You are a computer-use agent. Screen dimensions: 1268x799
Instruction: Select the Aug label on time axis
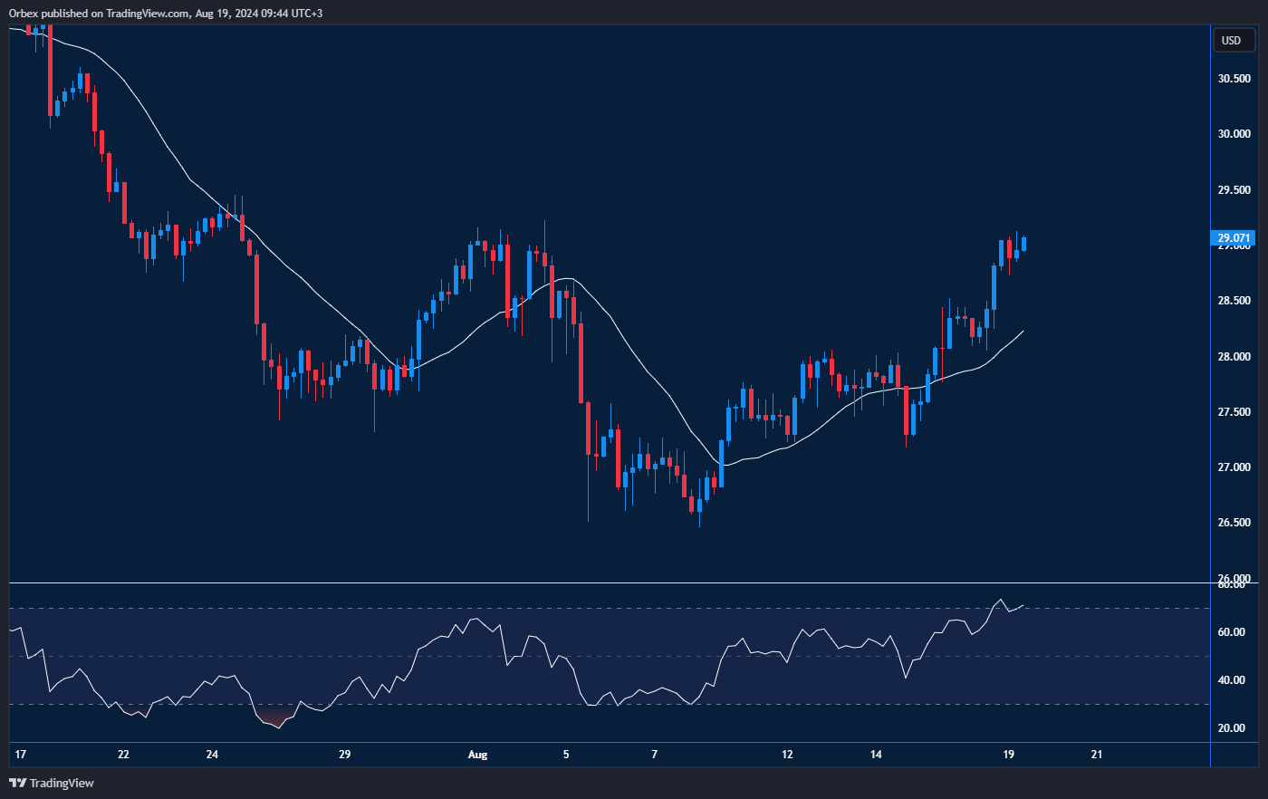pos(477,755)
